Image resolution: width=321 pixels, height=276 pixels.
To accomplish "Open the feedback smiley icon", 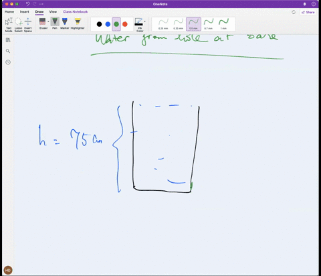I will (x=314, y=4).
